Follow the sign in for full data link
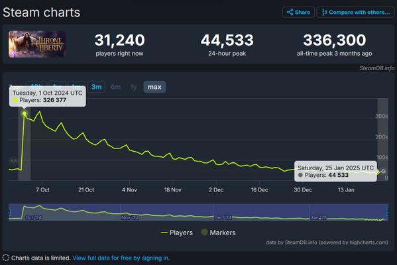Viewport: 397px width, 265px height. [121, 258]
